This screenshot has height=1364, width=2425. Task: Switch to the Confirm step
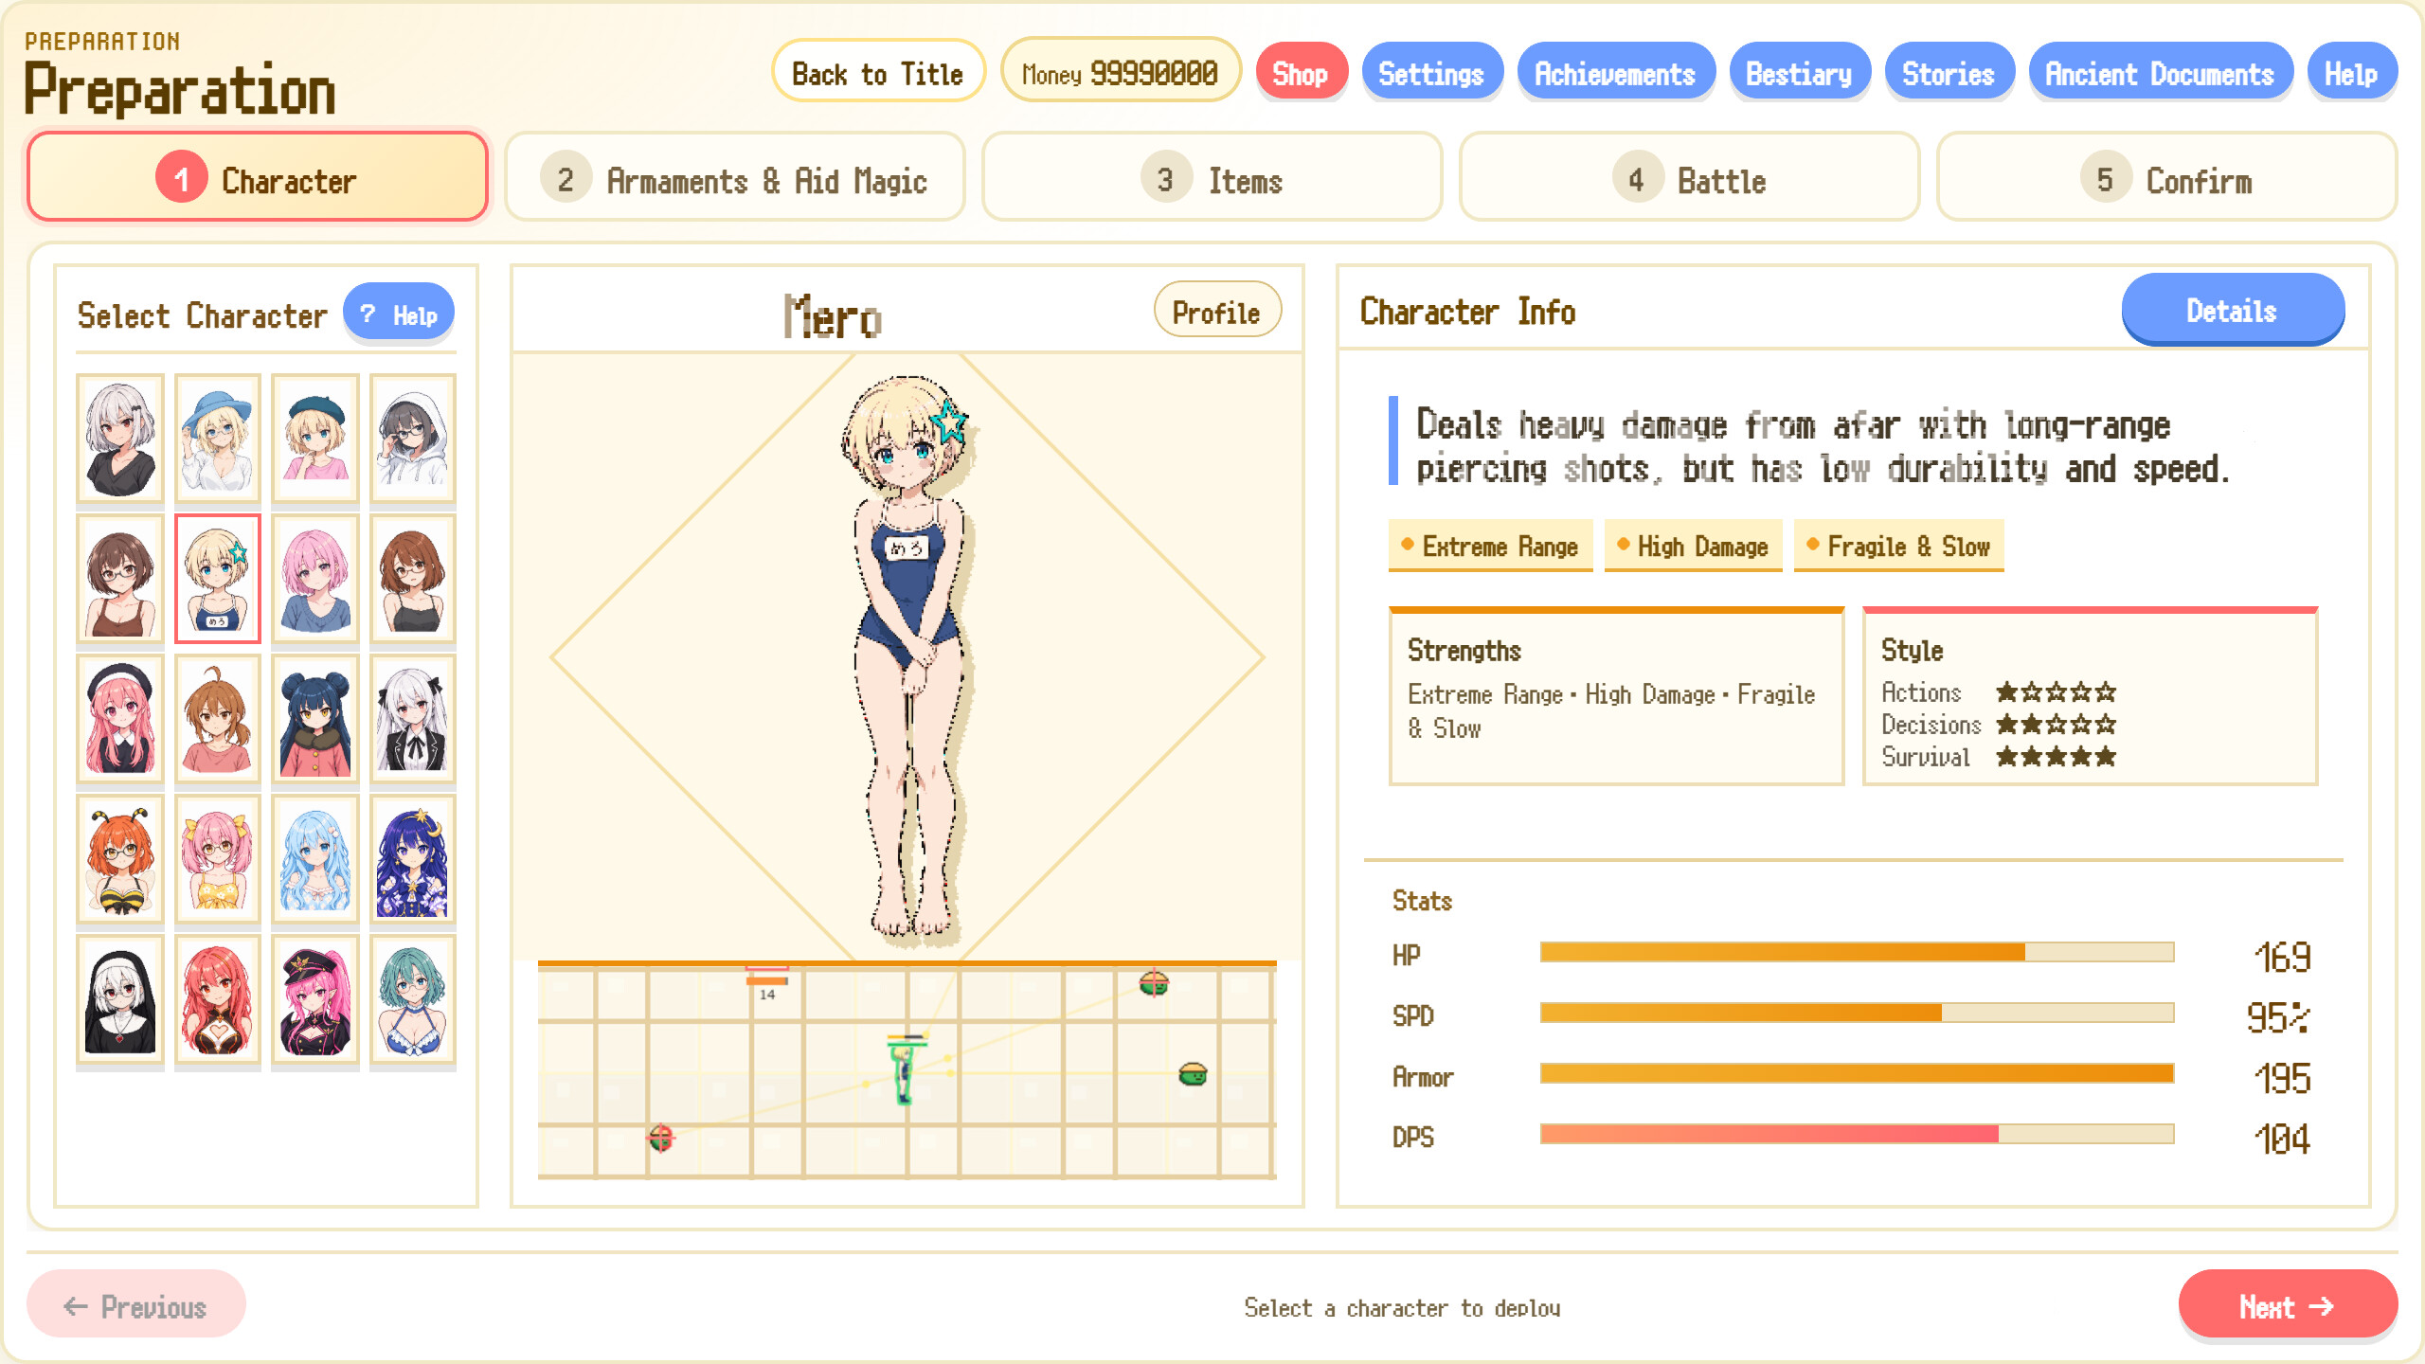(2167, 177)
